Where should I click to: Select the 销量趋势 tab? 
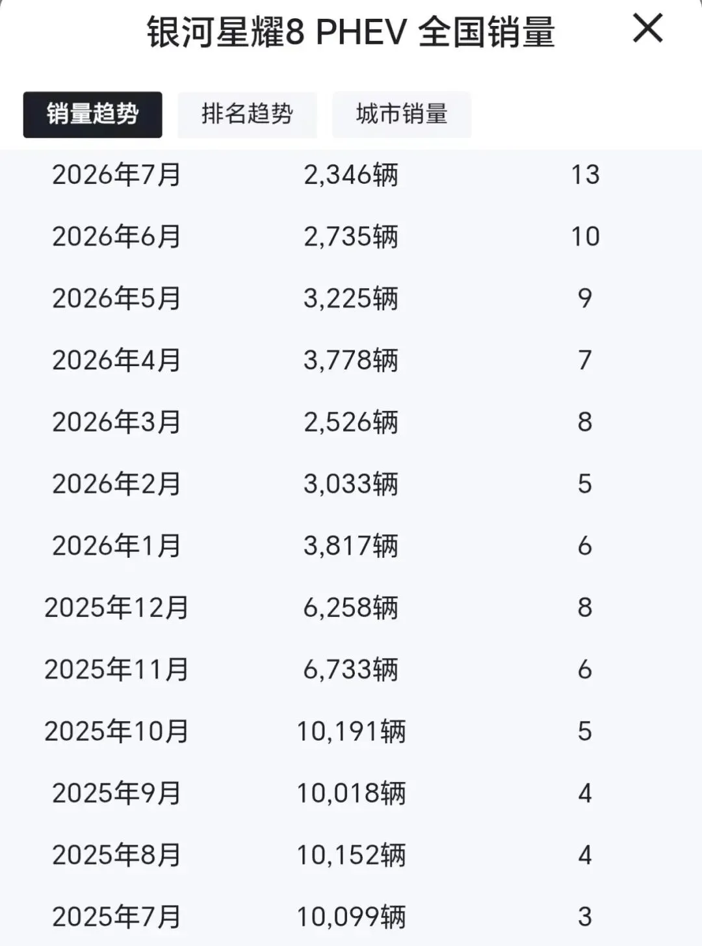click(92, 114)
